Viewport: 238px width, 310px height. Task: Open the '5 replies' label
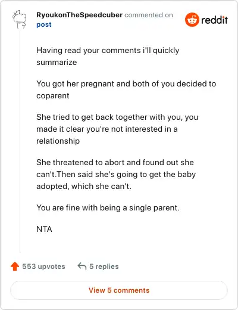104,266
